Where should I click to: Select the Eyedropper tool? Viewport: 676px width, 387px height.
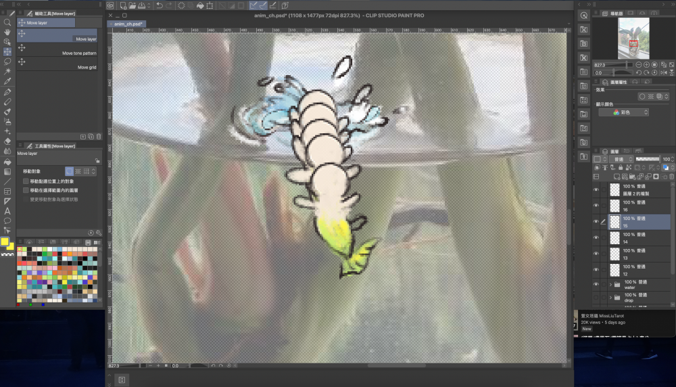7,81
